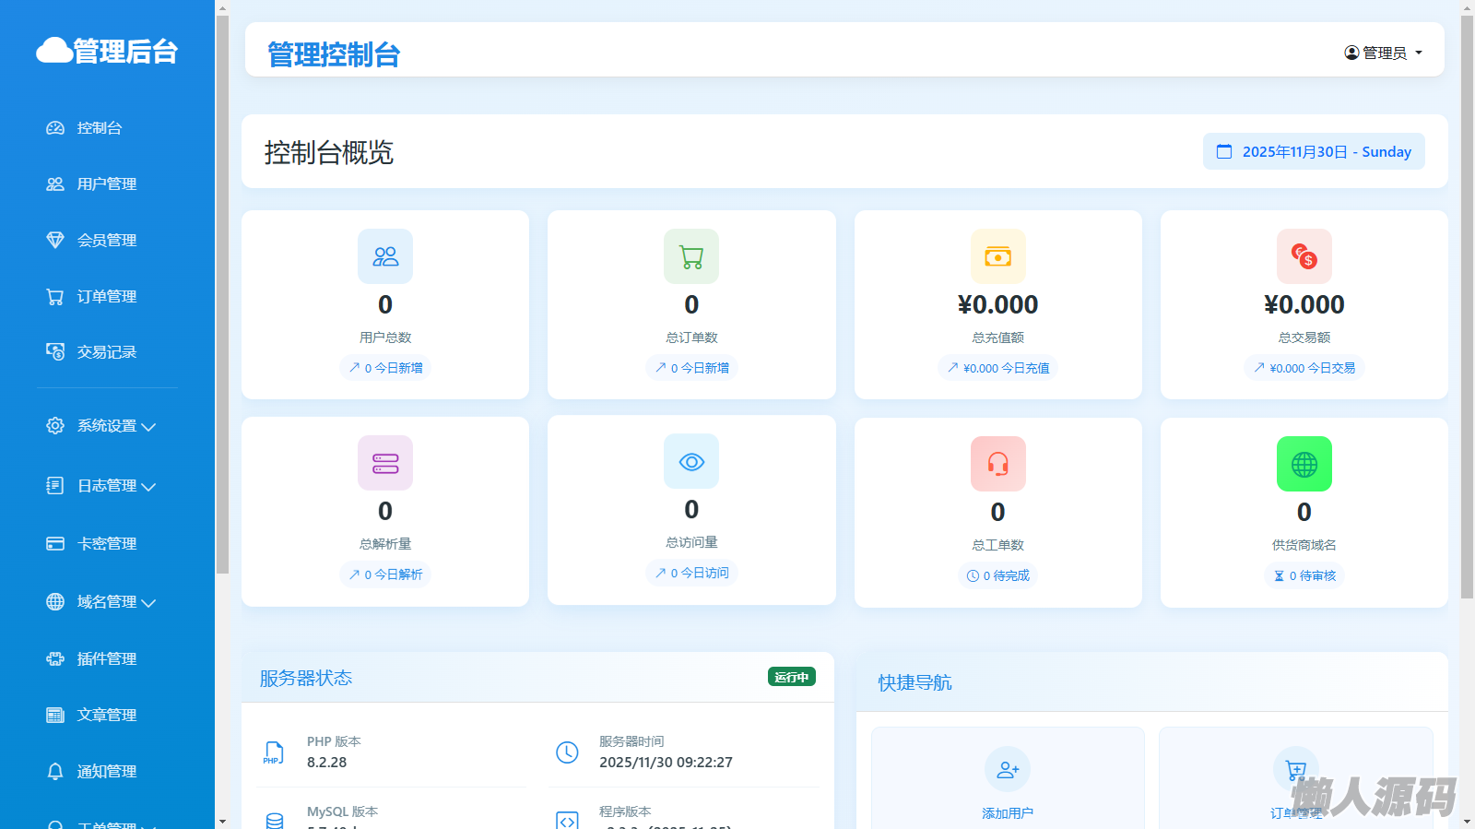
Task: Click the green globe icon for 供货商域名
Action: coord(1304,464)
